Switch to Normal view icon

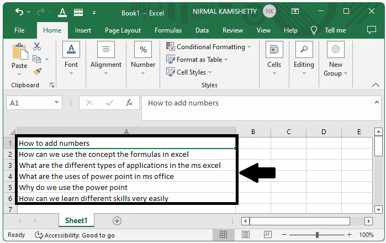tap(223, 235)
